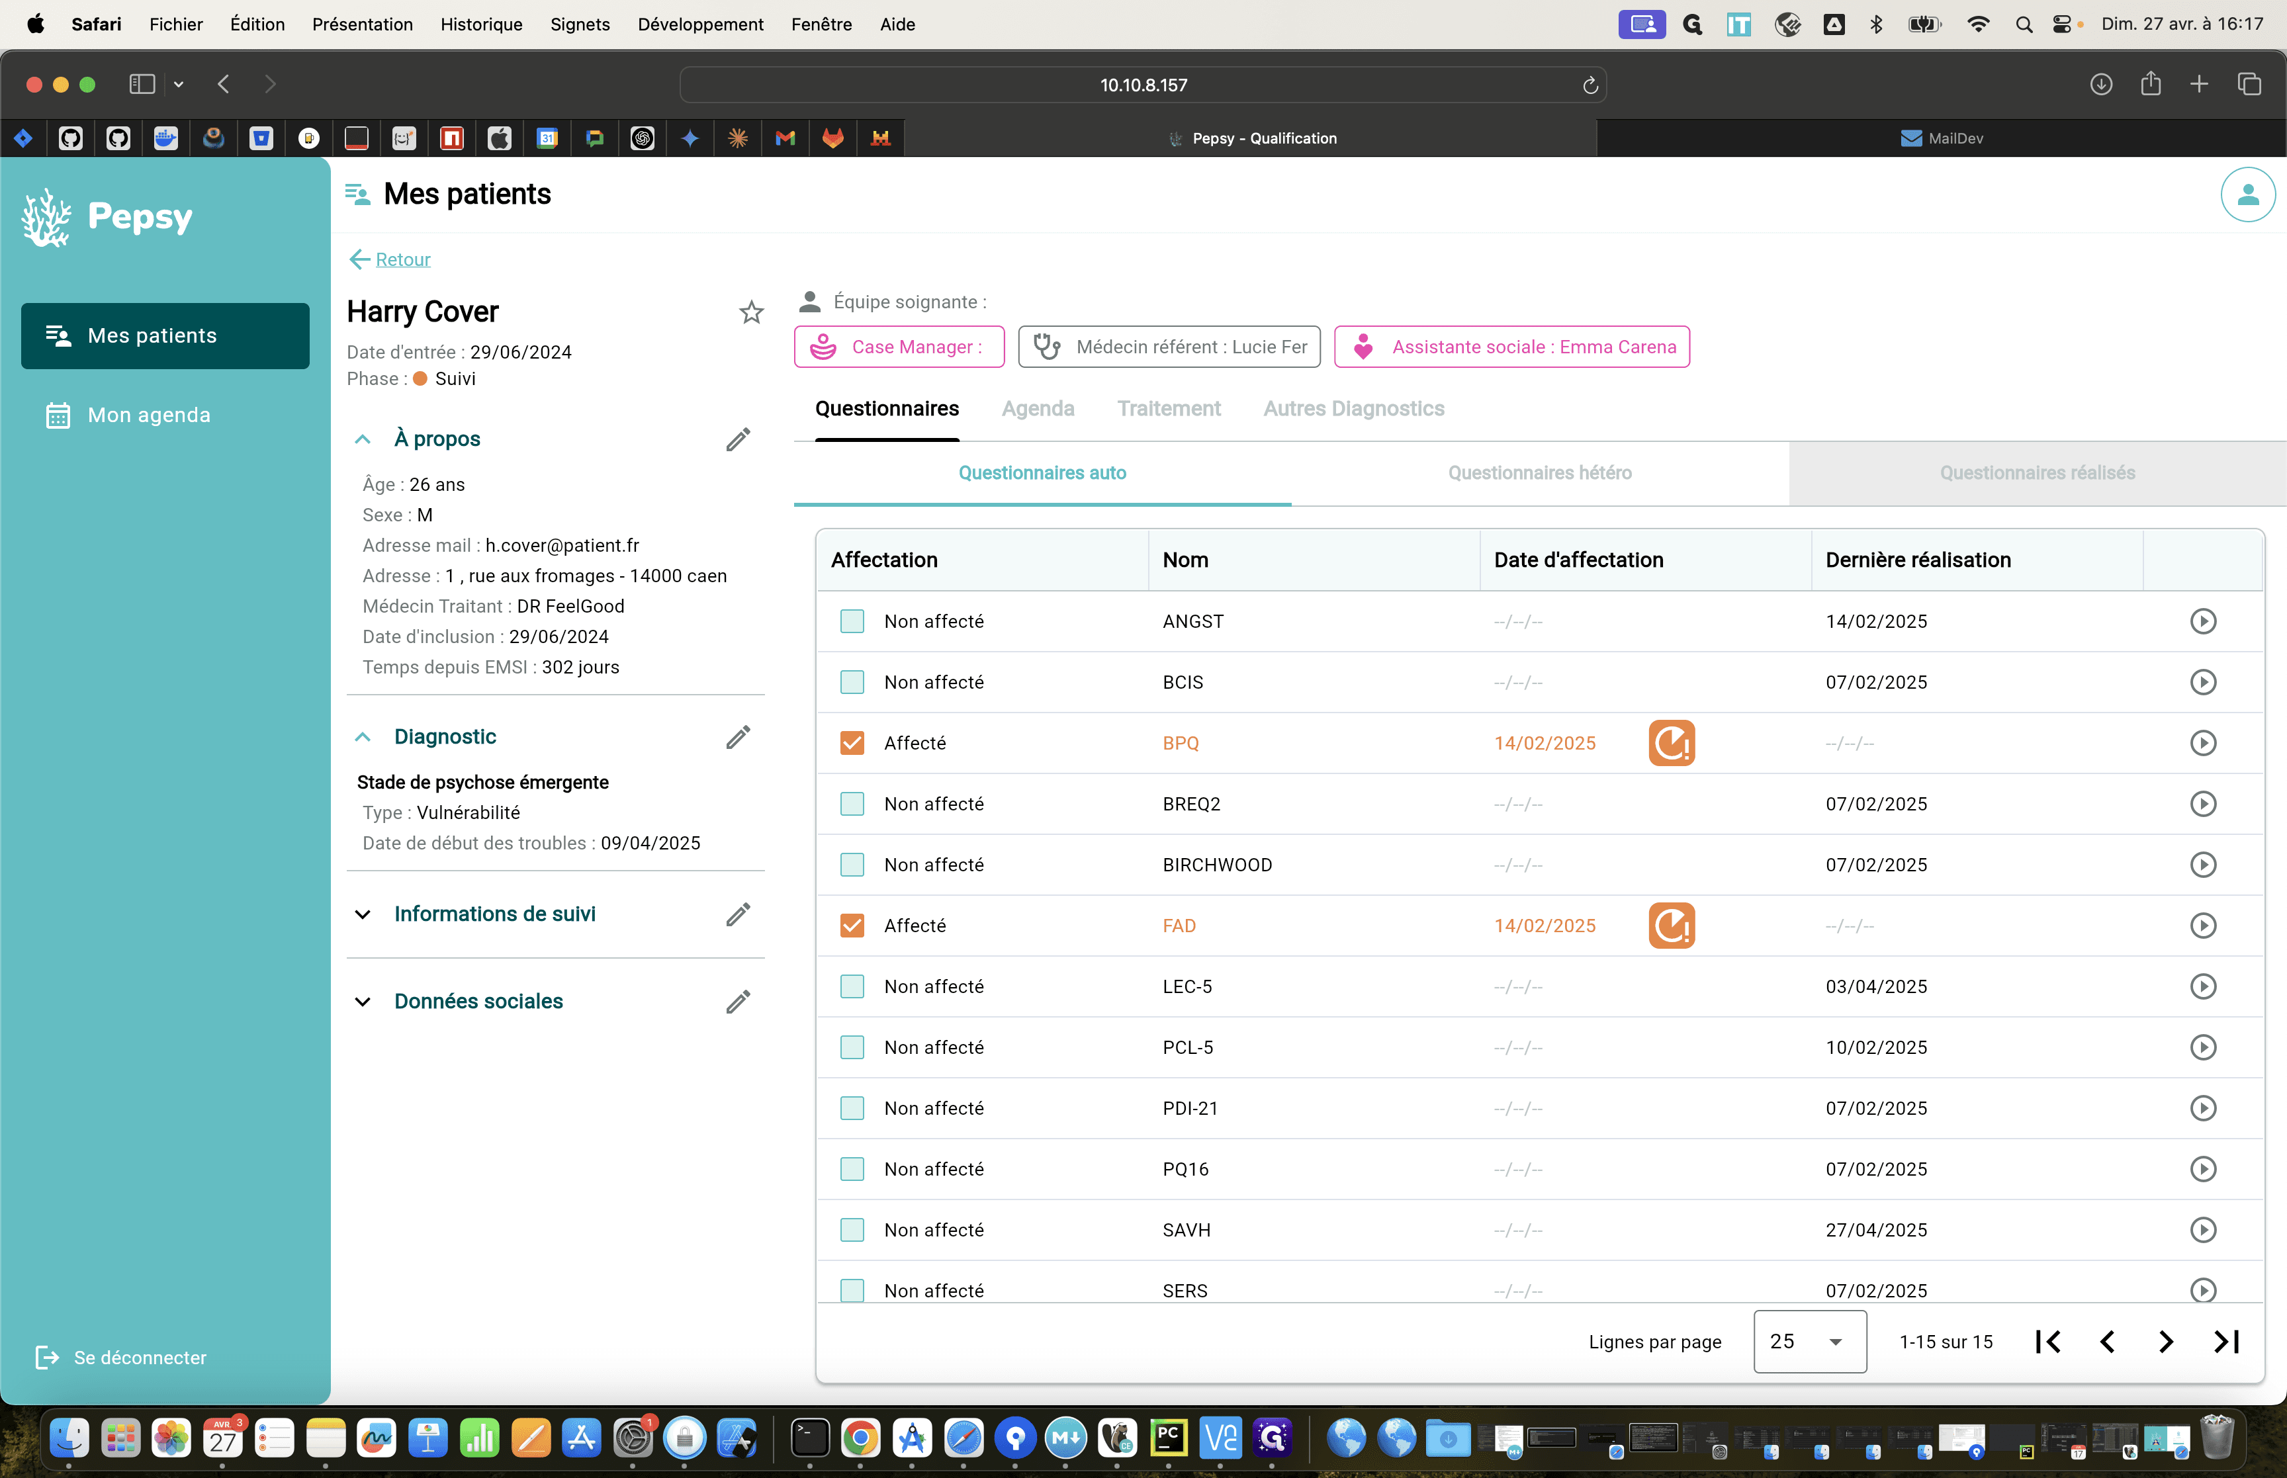This screenshot has width=2287, height=1478.
Task: Edit the Diagnostic section with pencil icon
Action: (738, 737)
